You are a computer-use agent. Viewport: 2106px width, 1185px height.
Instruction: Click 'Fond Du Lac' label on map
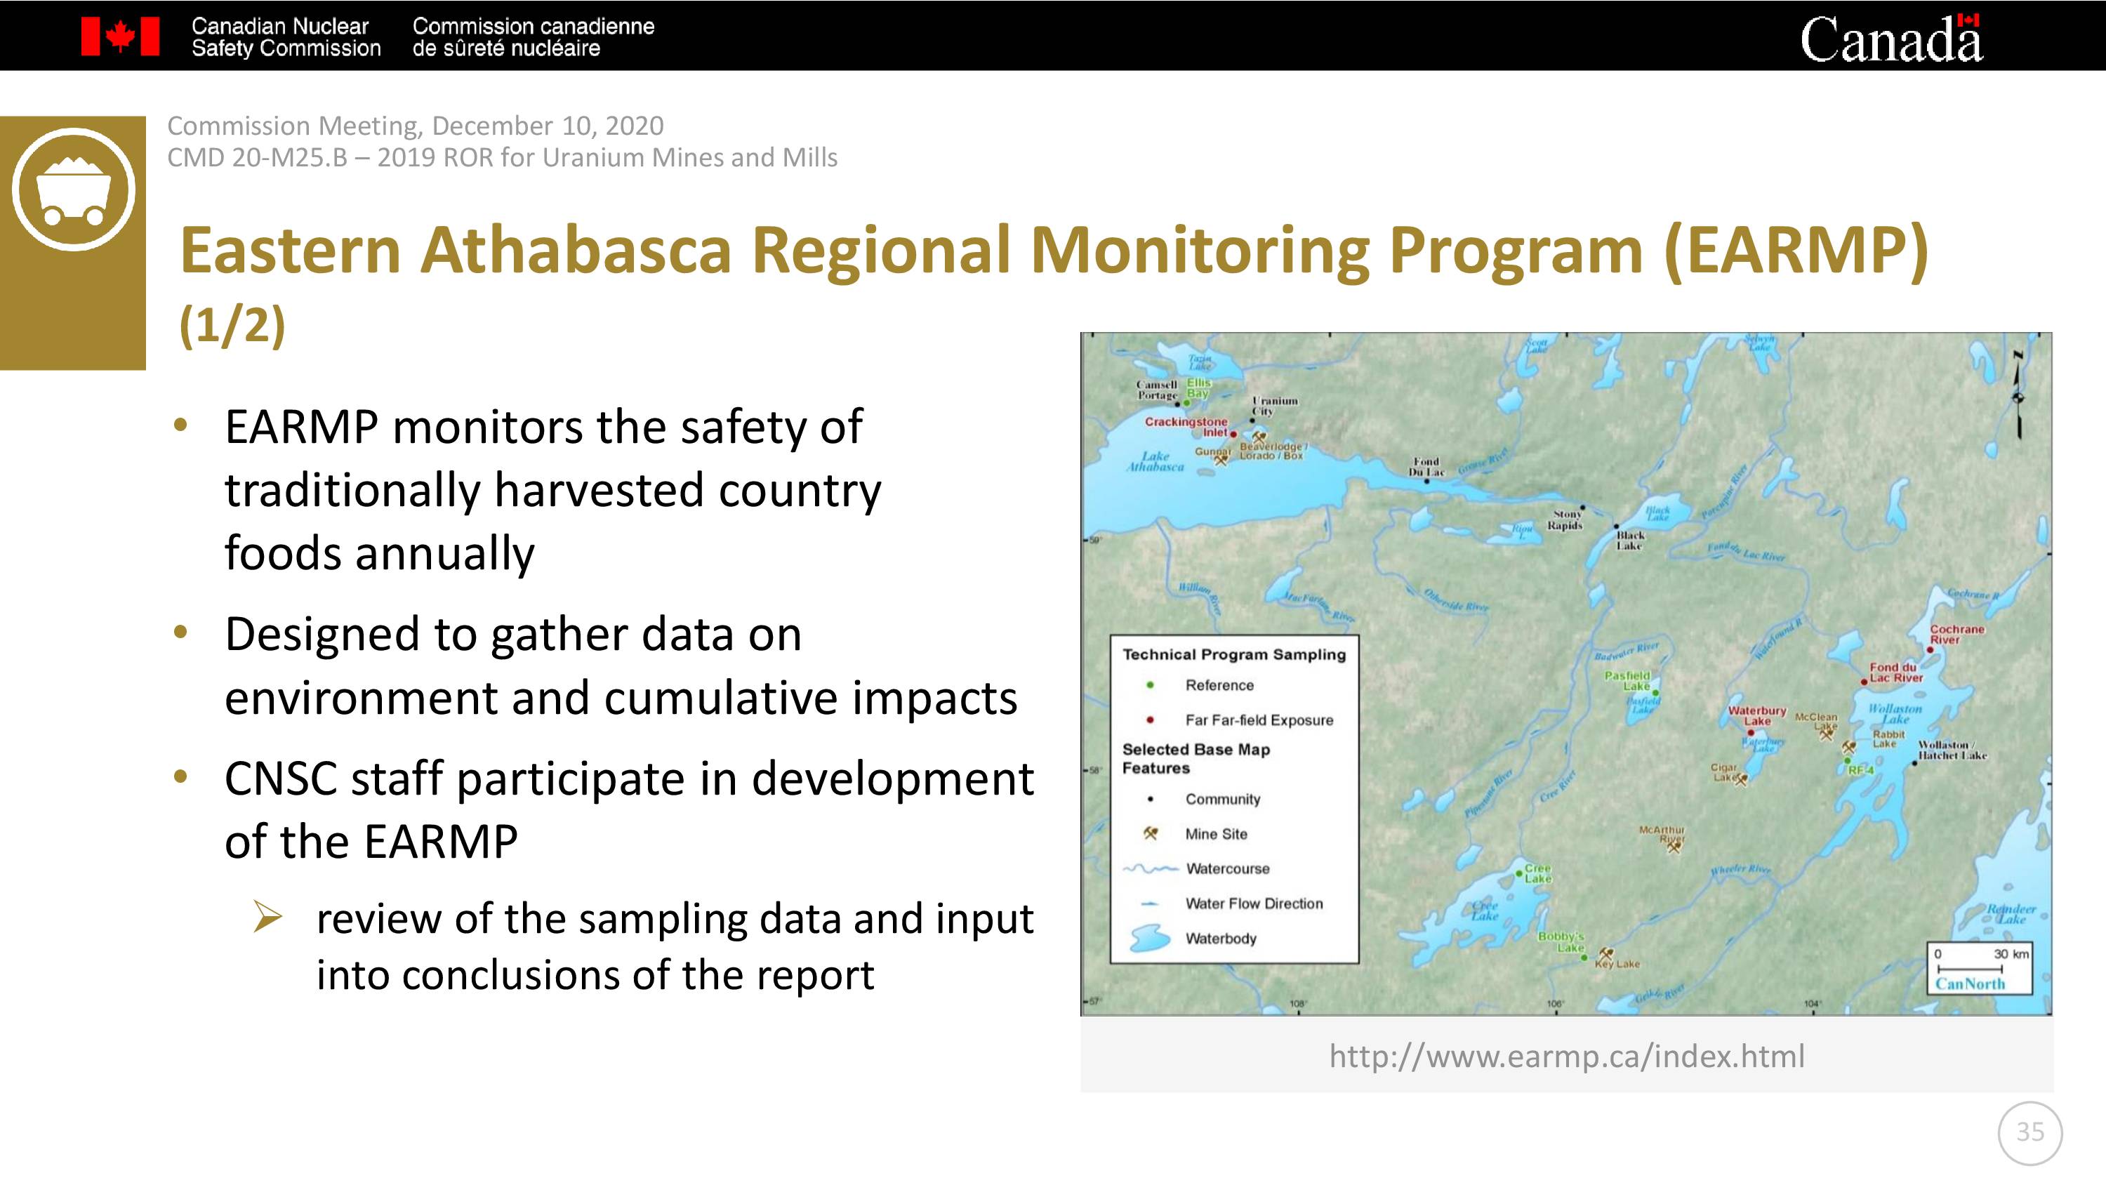pyautogui.click(x=1426, y=467)
